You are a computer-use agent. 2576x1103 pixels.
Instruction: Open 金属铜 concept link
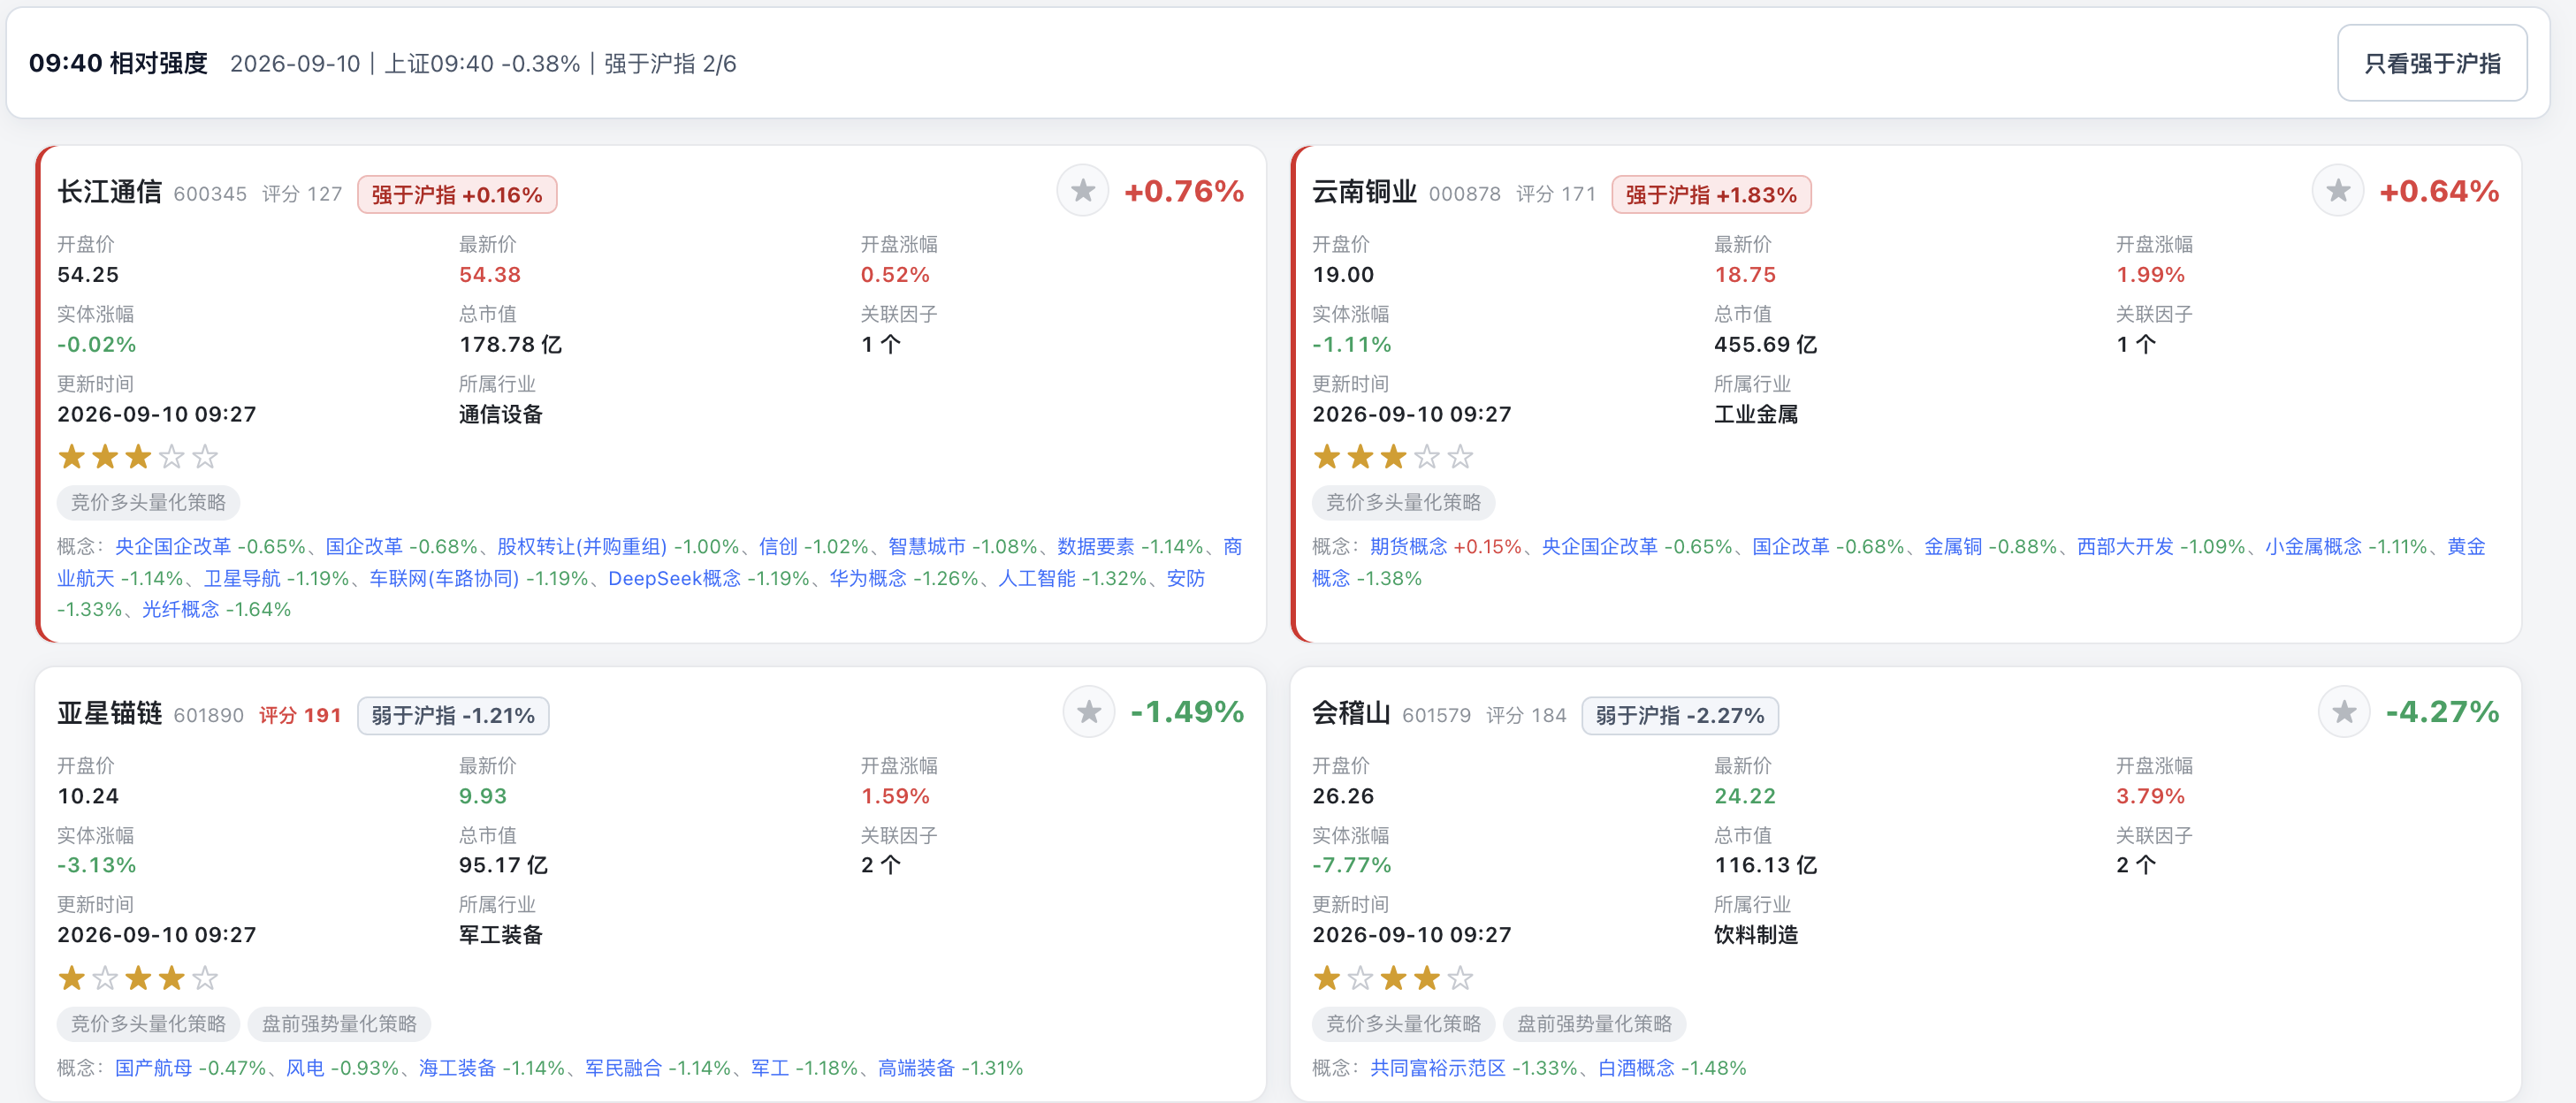tap(1953, 546)
